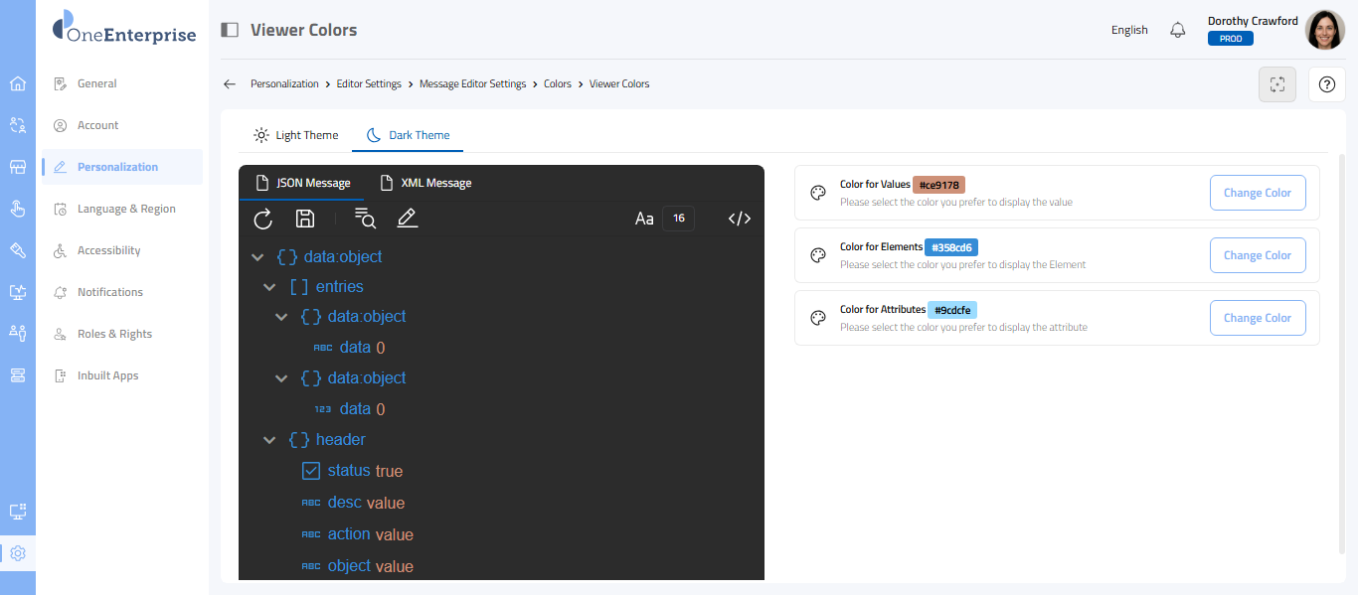Click the search list icon in viewer toolbar

point(365,219)
